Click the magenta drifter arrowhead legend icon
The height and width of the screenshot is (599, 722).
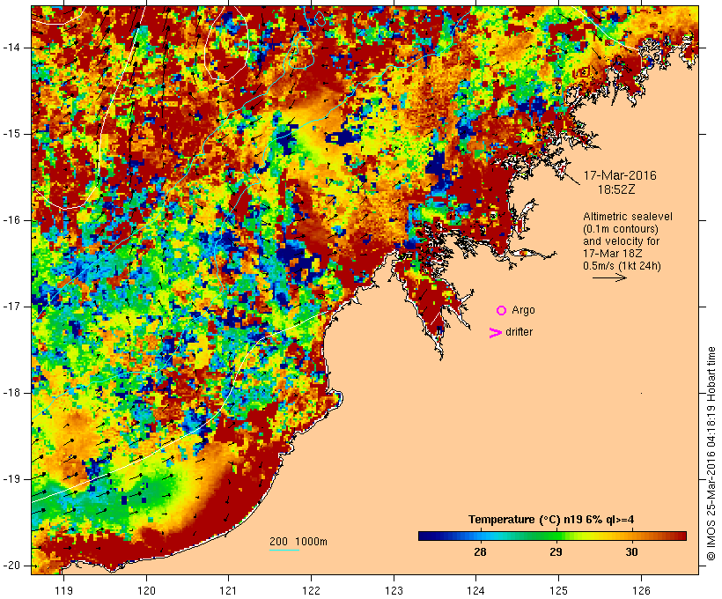click(x=496, y=333)
